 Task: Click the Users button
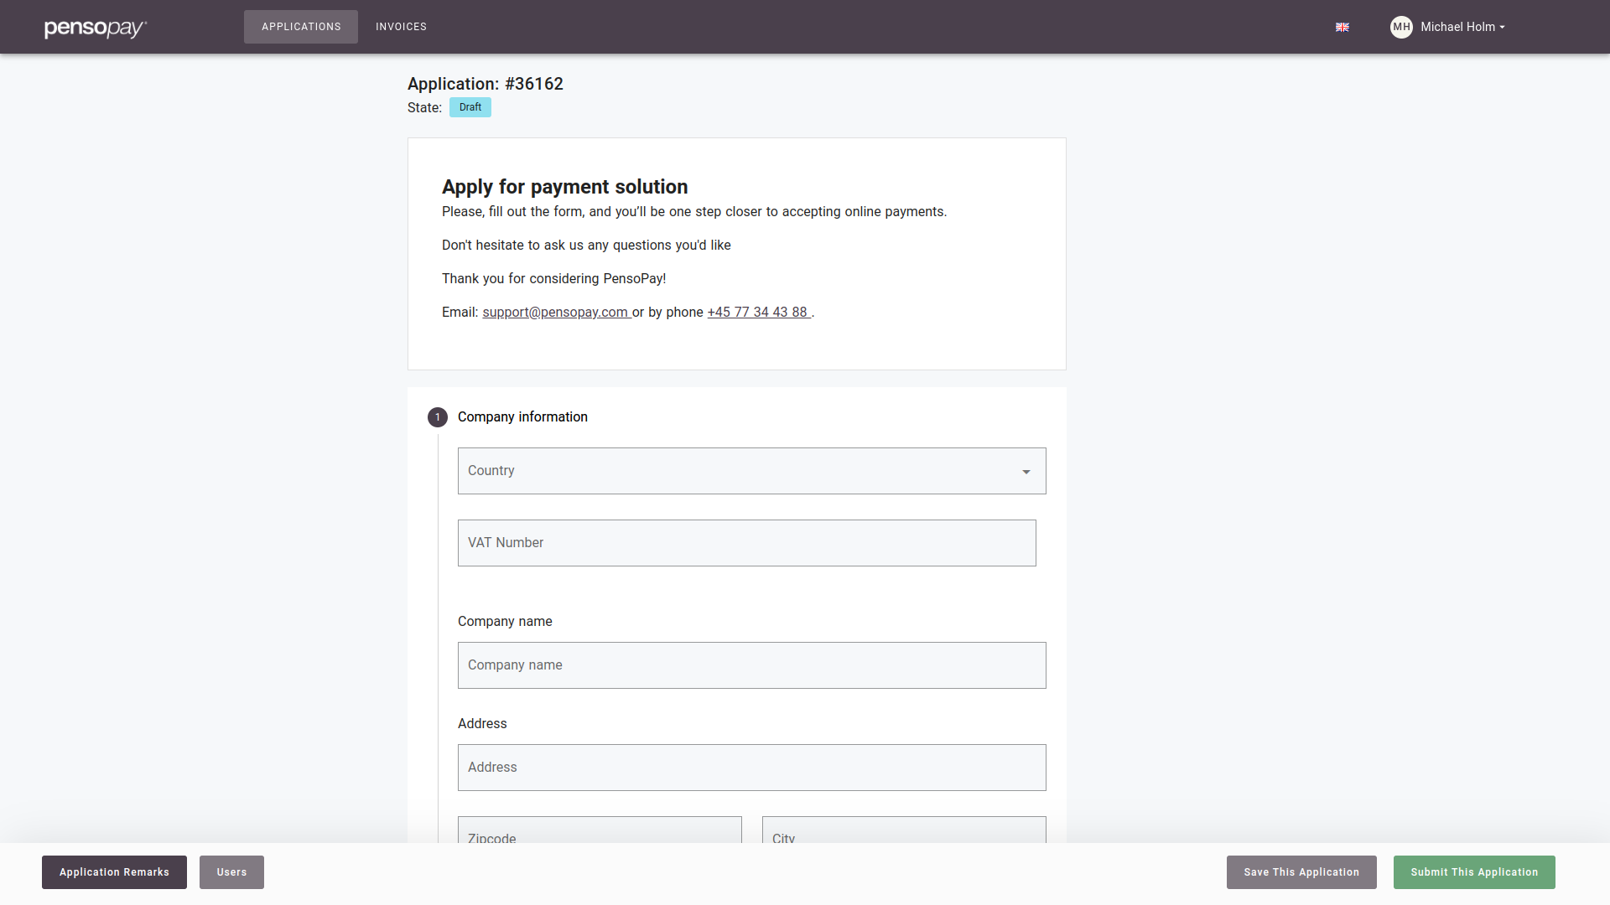coord(231,872)
